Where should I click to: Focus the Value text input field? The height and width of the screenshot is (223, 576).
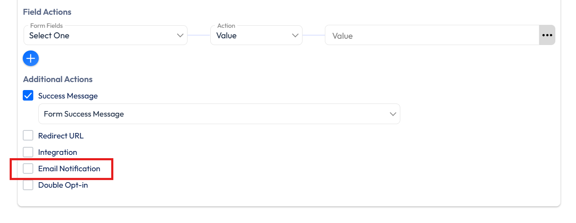430,36
